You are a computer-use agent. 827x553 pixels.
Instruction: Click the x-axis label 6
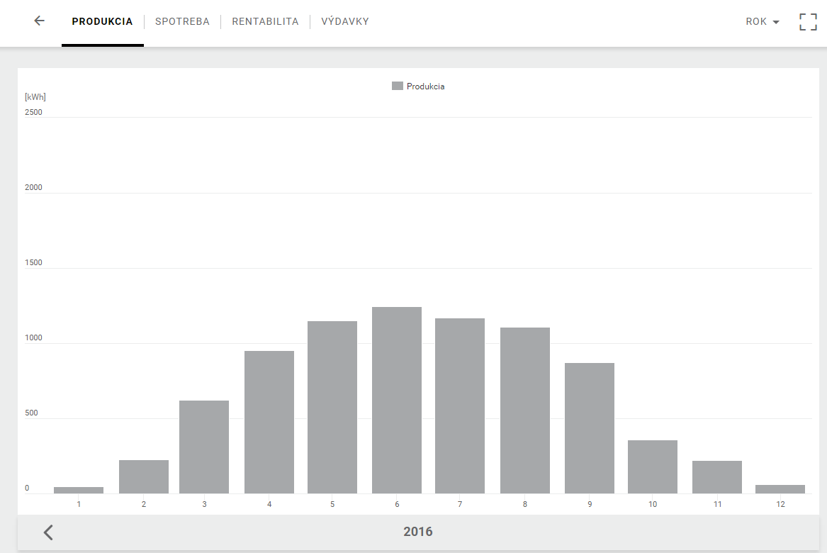point(397,505)
